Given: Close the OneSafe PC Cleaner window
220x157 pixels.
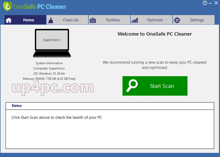Looking at the screenshot, I should point(216,3).
